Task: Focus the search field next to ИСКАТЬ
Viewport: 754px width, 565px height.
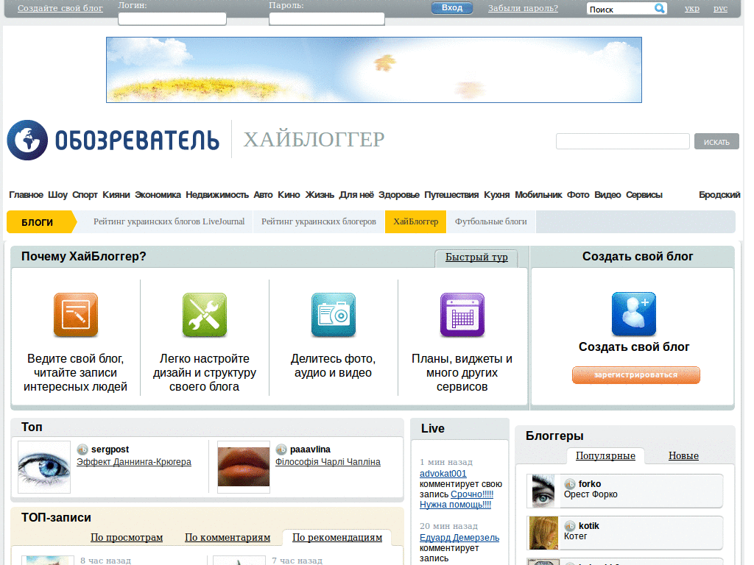Action: tap(623, 141)
